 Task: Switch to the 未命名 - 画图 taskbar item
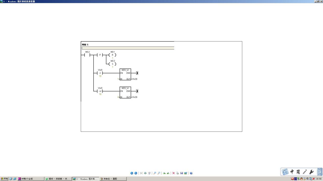pyautogui.click(x=113, y=179)
